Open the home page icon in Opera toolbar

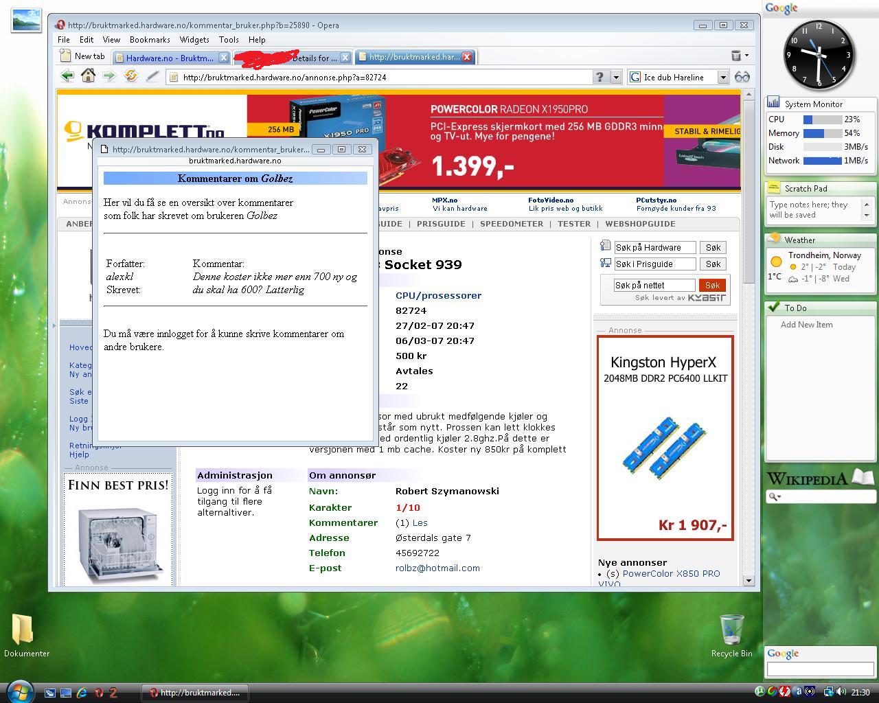[88, 76]
